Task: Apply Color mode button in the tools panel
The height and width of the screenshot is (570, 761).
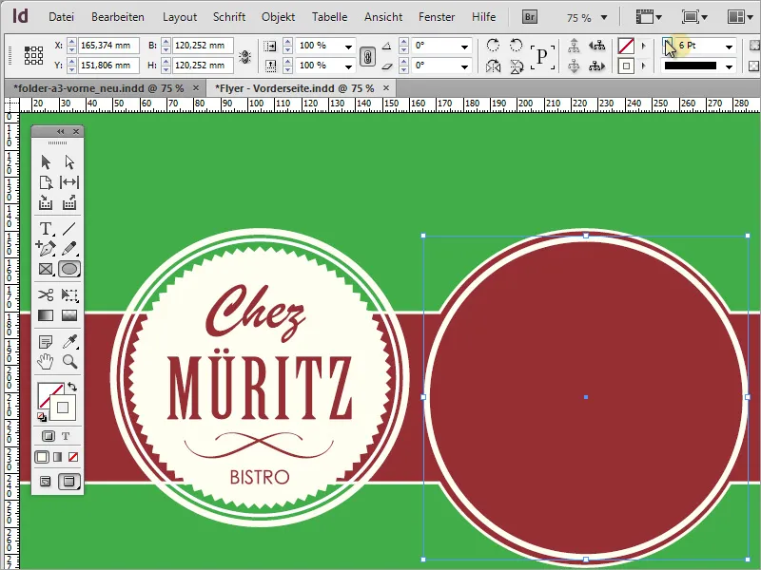Action: point(42,457)
